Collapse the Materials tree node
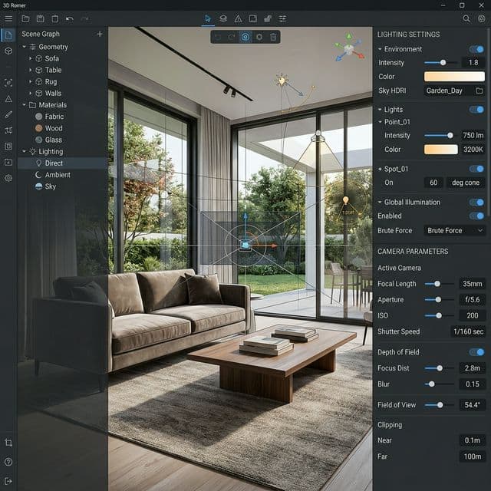The height and width of the screenshot is (491, 491). click(x=24, y=104)
